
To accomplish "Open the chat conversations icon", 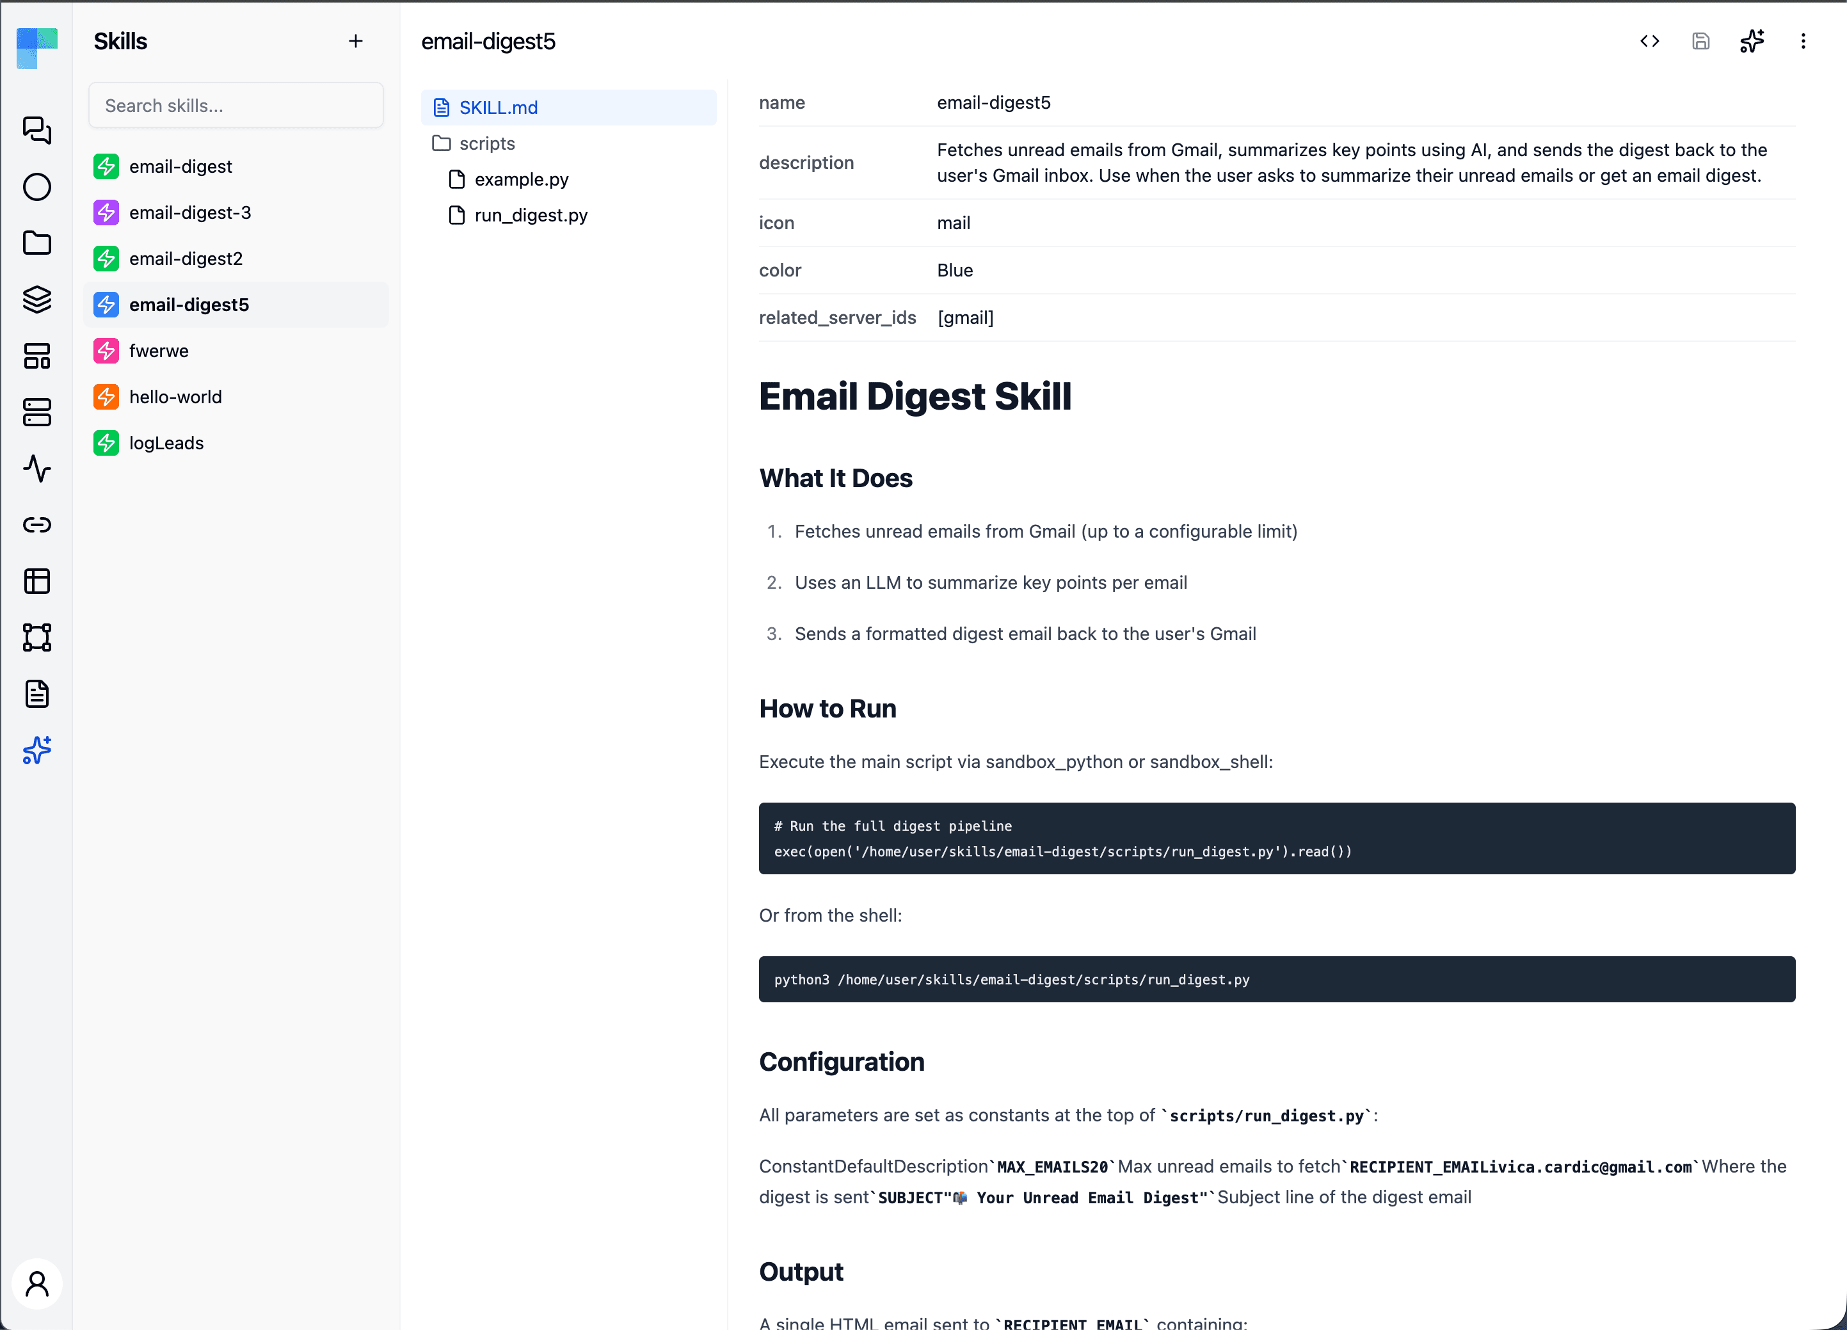I will (x=36, y=131).
